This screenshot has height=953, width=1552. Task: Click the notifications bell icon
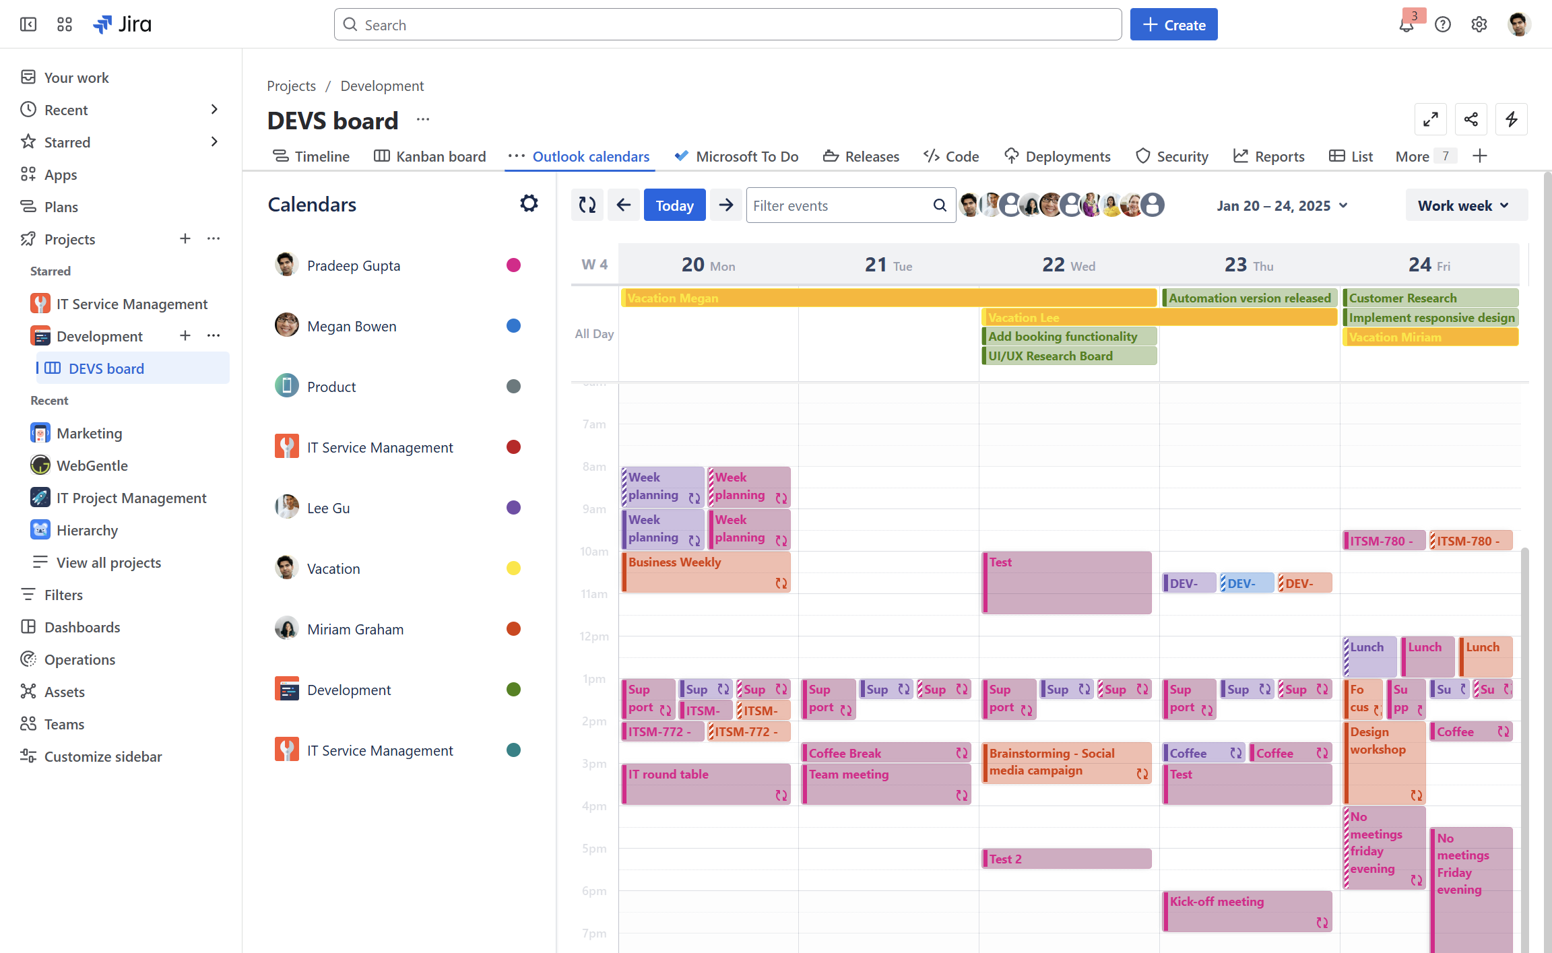point(1406,25)
